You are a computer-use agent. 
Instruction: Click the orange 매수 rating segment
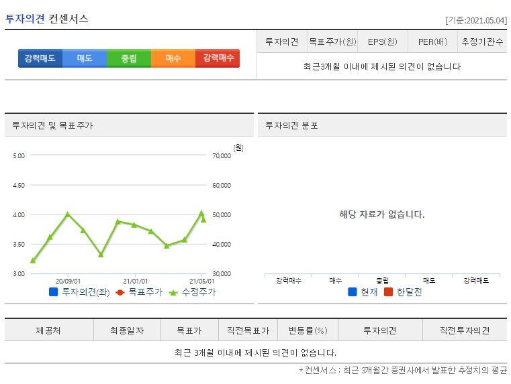(173, 58)
